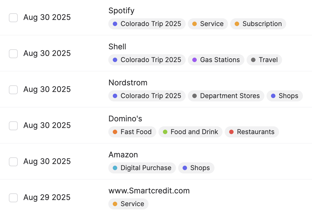Select the checkbox next to the Shell transaction
The width and height of the screenshot is (312, 215).
[13, 53]
